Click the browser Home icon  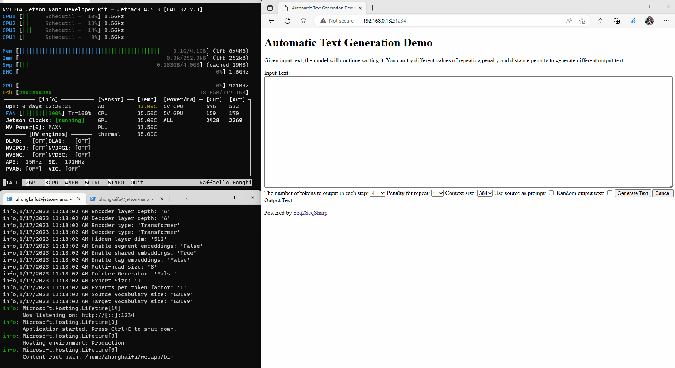click(304, 21)
